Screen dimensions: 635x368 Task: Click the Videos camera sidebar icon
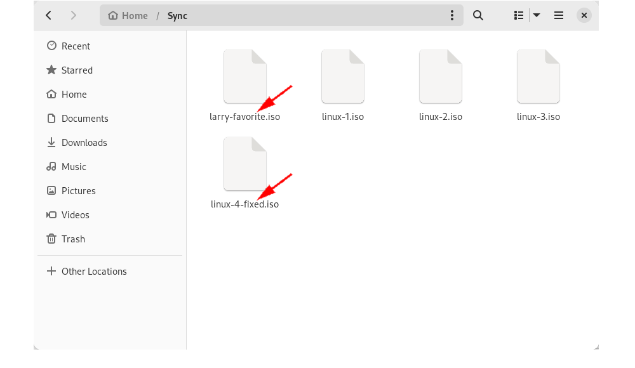51,215
